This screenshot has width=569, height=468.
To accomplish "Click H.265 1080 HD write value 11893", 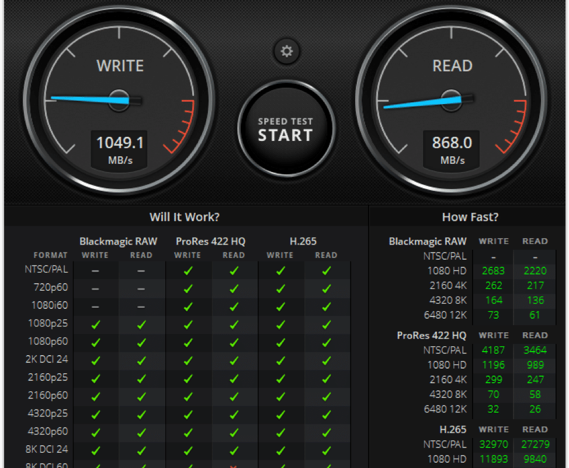I will point(494,459).
